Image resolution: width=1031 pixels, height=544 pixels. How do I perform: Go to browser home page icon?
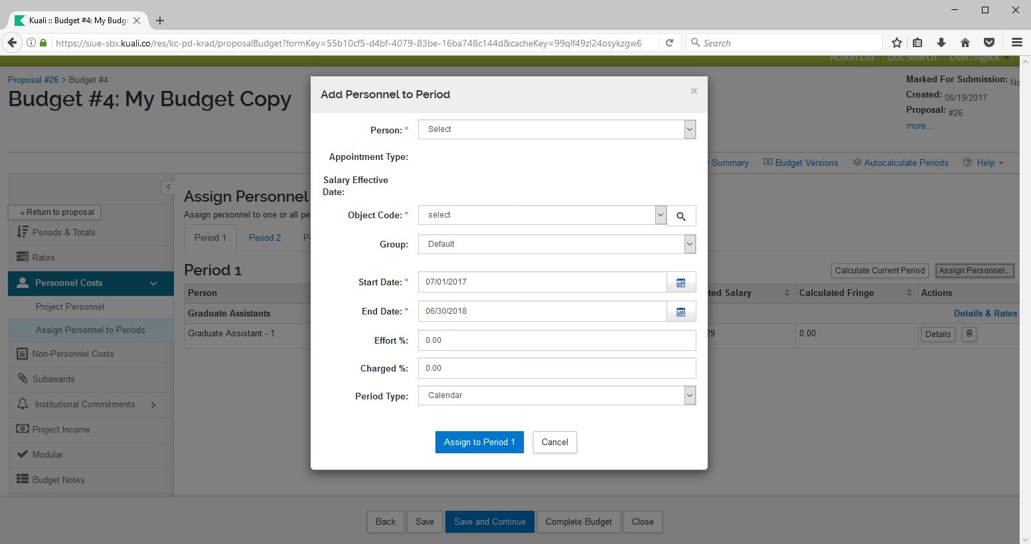click(x=965, y=42)
